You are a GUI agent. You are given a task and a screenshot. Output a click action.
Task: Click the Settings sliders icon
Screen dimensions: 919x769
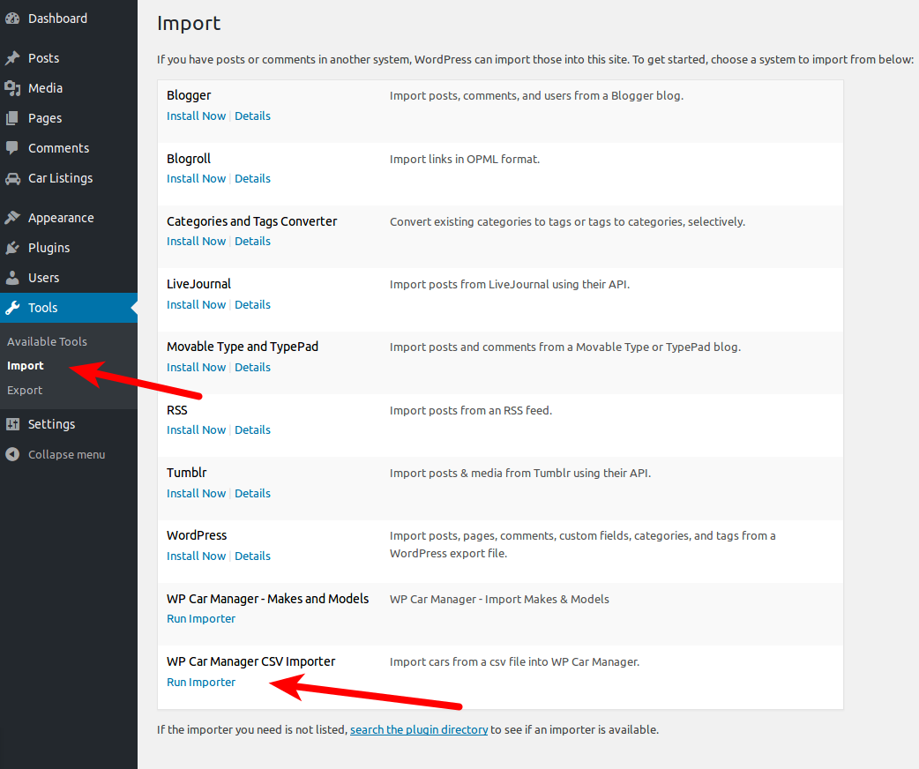(12, 424)
